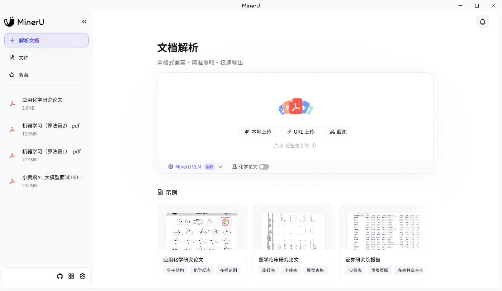This screenshot has height=291, width=502.
Task: Click the PDF icon of 应用化学研究论文
Action: (12, 103)
